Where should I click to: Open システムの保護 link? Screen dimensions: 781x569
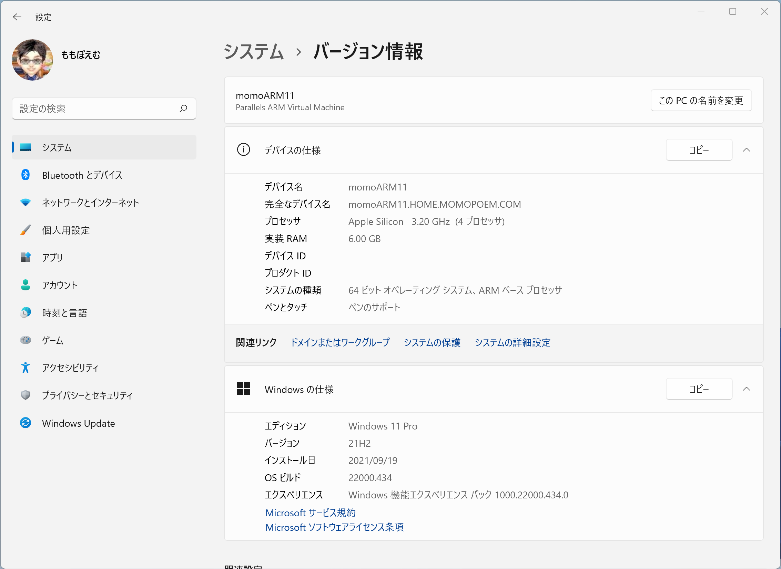coord(432,342)
